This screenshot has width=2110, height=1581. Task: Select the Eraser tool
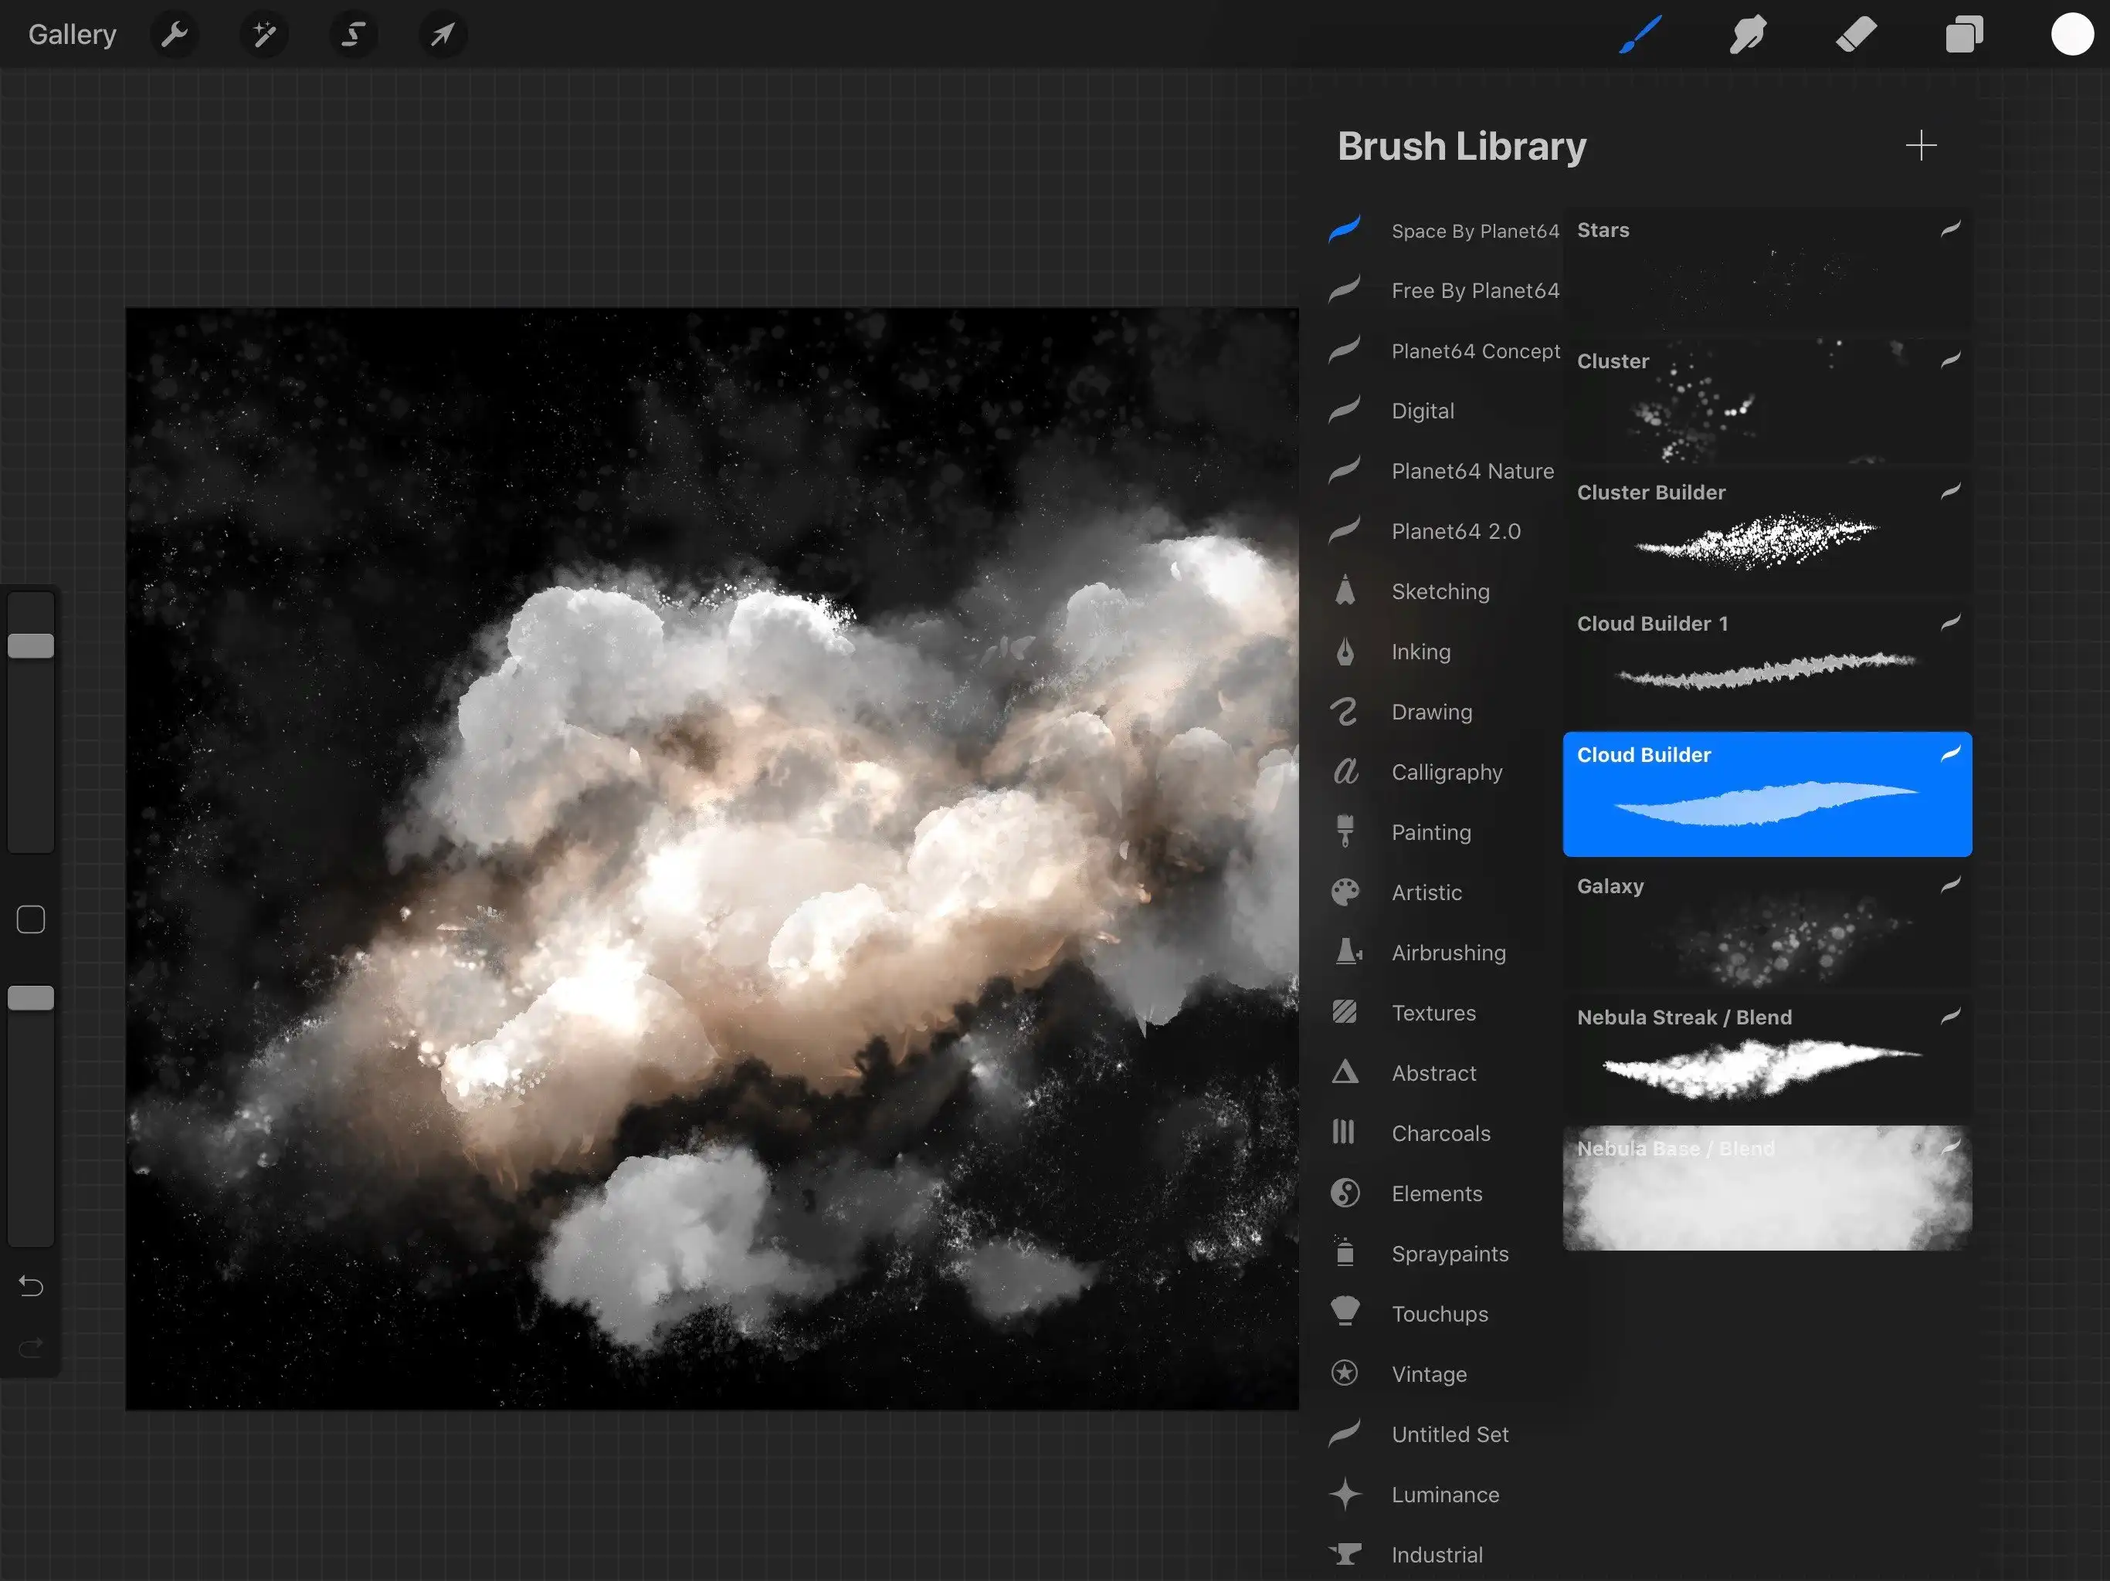1855,36
